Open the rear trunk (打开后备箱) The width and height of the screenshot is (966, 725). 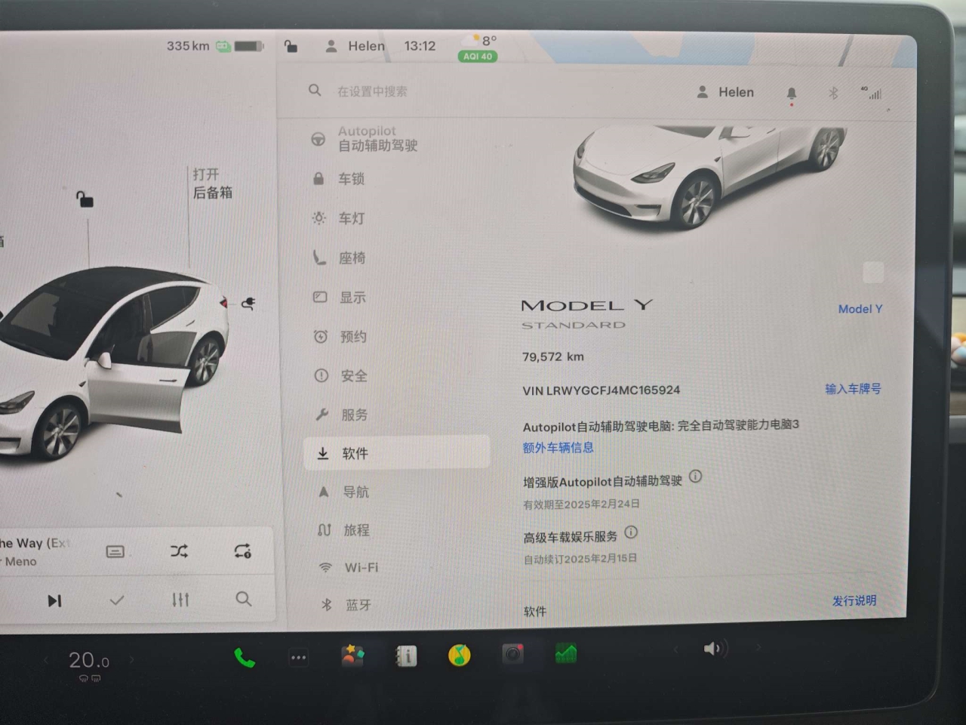[x=212, y=184]
